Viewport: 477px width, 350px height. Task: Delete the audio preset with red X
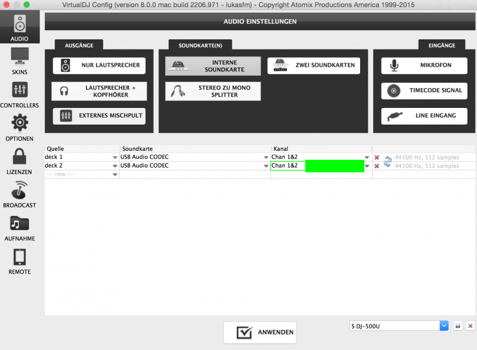coord(470,326)
